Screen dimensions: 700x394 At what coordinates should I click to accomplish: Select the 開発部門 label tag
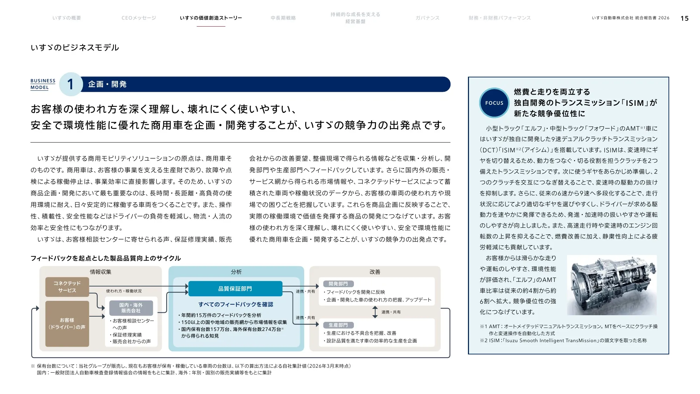(x=338, y=284)
